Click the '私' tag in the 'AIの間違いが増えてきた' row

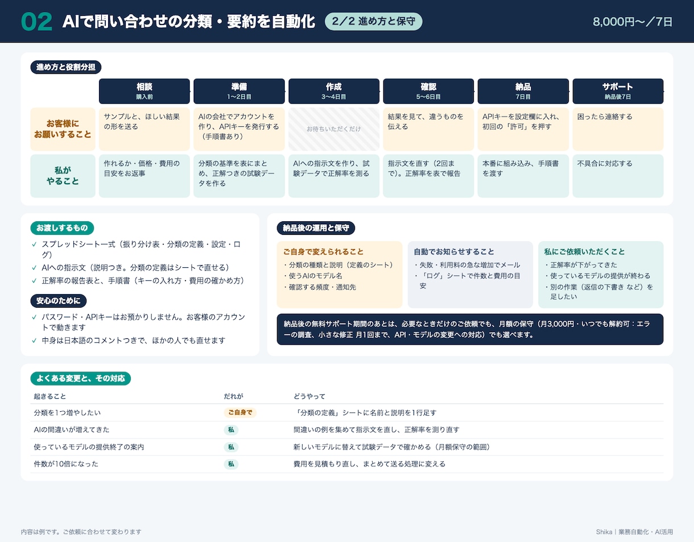[231, 430]
